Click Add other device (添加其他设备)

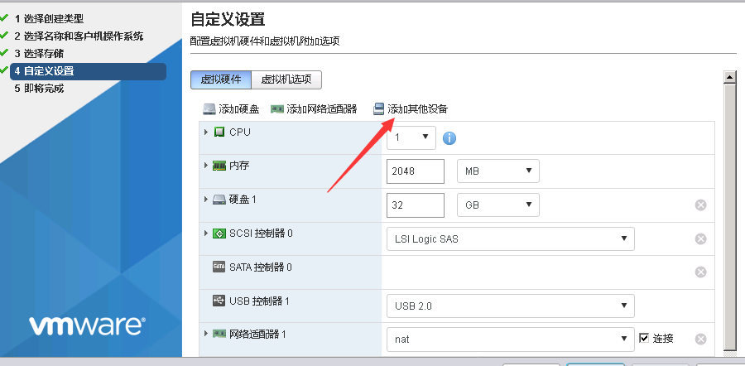coord(411,109)
